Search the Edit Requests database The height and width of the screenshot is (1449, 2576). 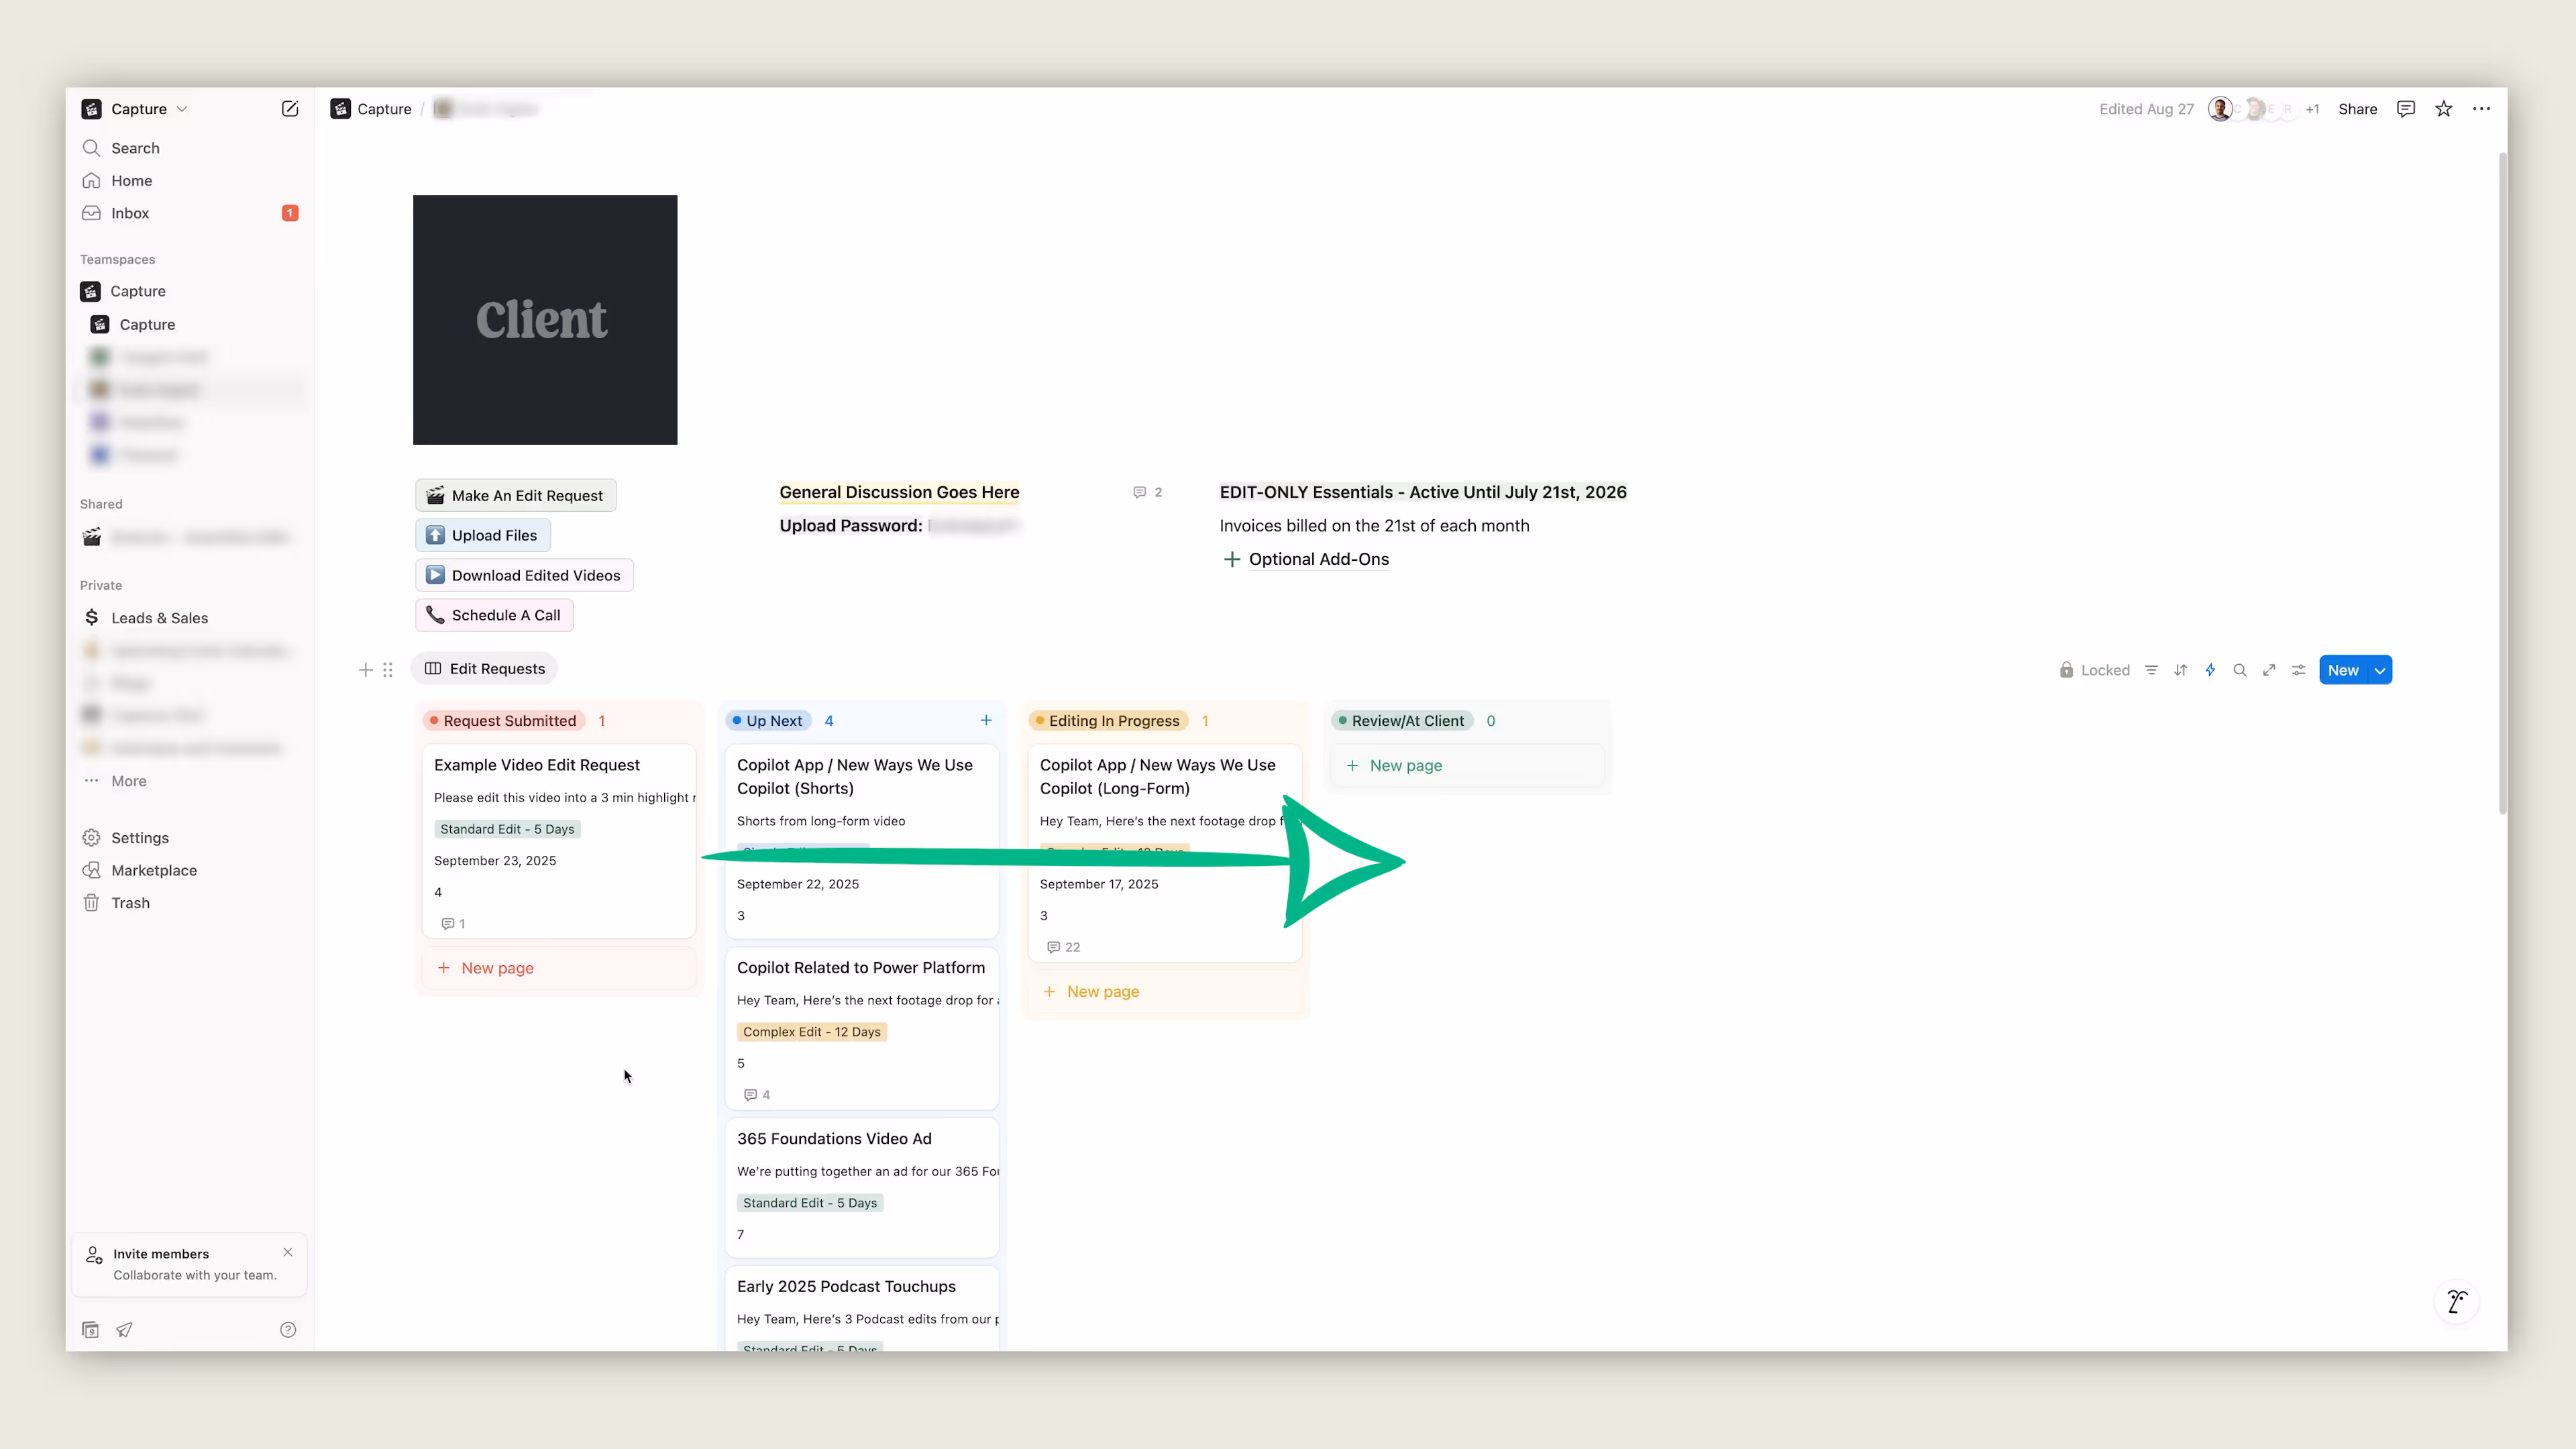[2240, 670]
